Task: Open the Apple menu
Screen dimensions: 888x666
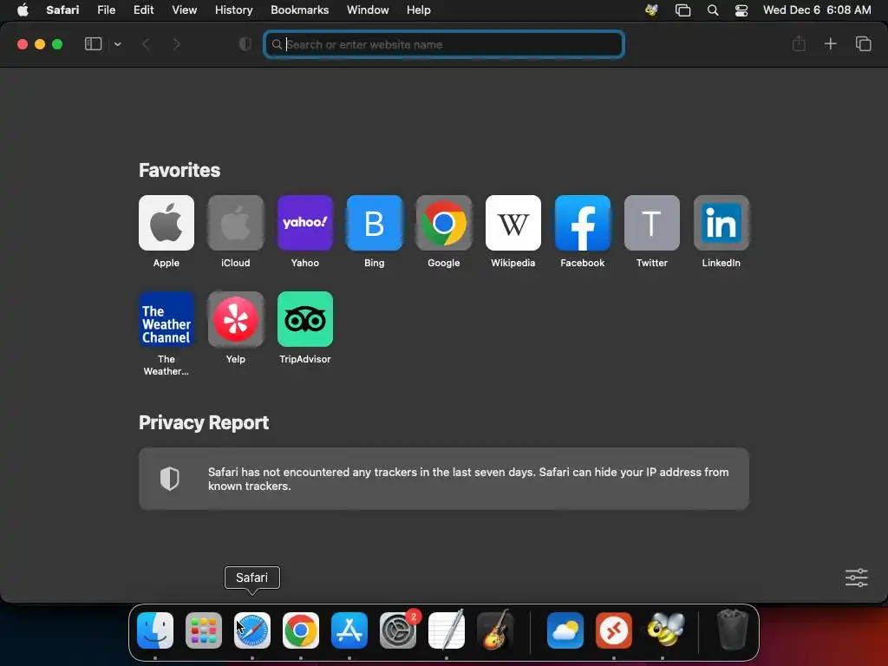Action: point(23,10)
